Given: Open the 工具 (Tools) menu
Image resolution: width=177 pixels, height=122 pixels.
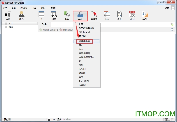Looking at the screenshot, I should [x=34, y=8].
